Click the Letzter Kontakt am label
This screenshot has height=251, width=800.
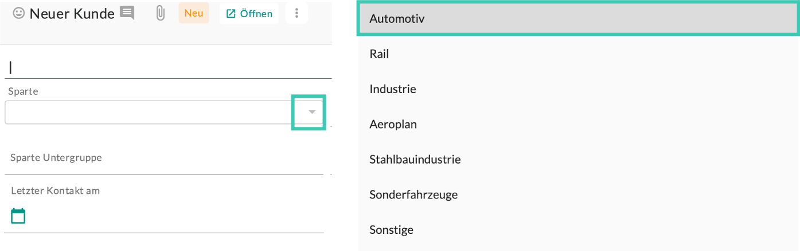tap(55, 190)
